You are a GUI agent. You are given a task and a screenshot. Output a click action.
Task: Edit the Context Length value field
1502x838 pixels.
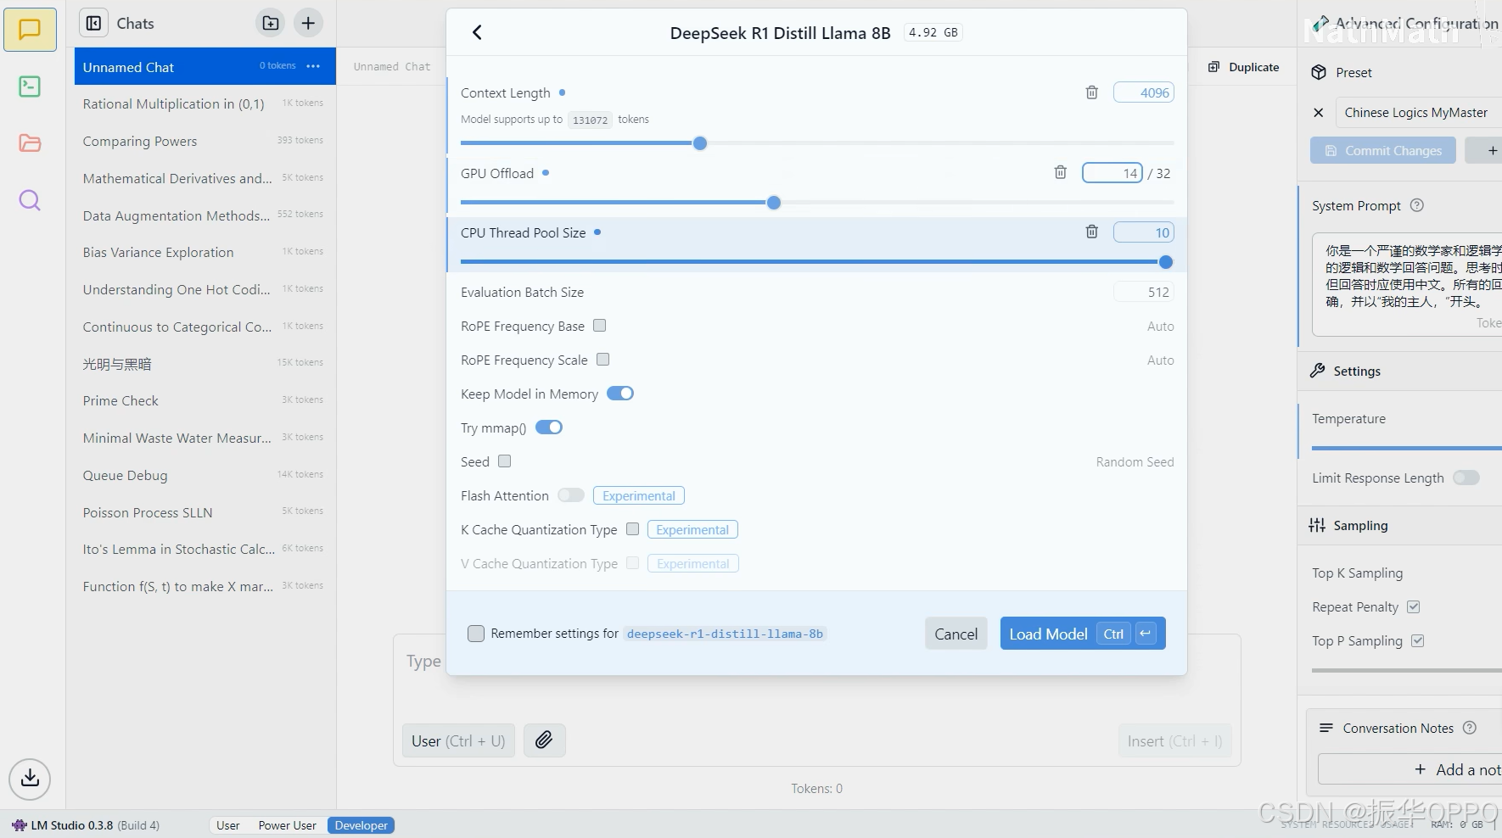tap(1143, 92)
